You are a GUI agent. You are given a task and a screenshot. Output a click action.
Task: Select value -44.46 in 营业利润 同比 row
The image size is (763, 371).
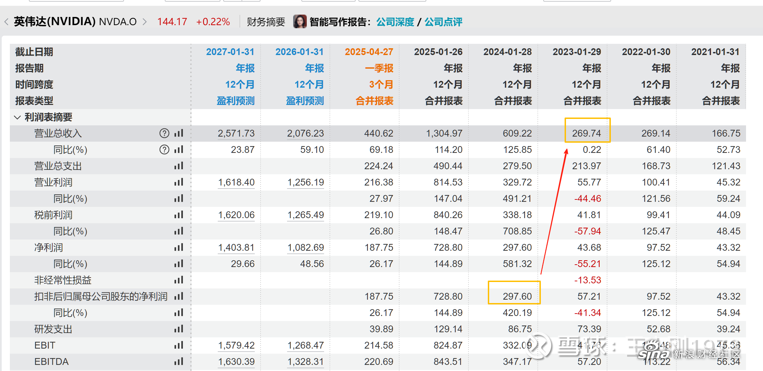(x=587, y=198)
